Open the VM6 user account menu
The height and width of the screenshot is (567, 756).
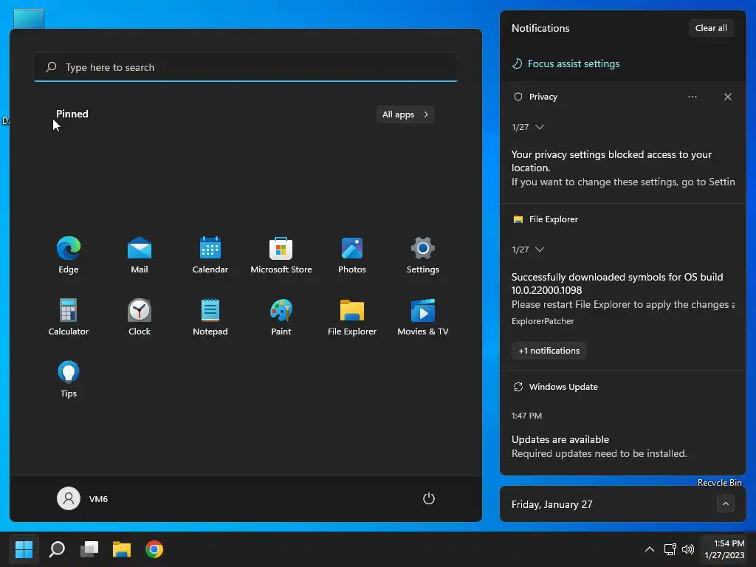83,498
